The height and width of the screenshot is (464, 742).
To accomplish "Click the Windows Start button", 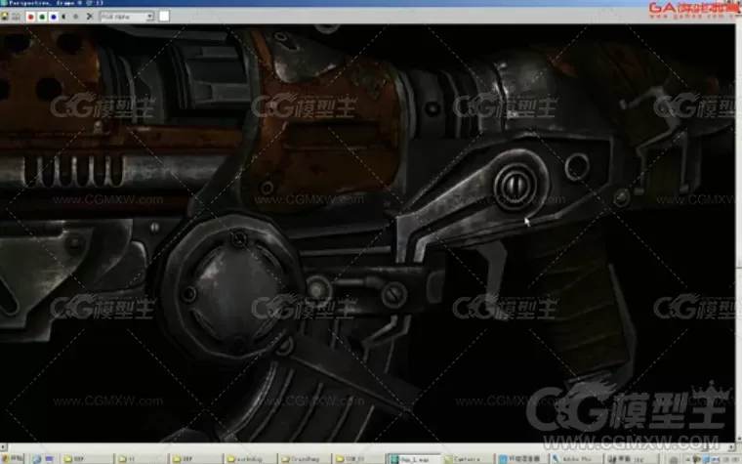I will (12, 459).
